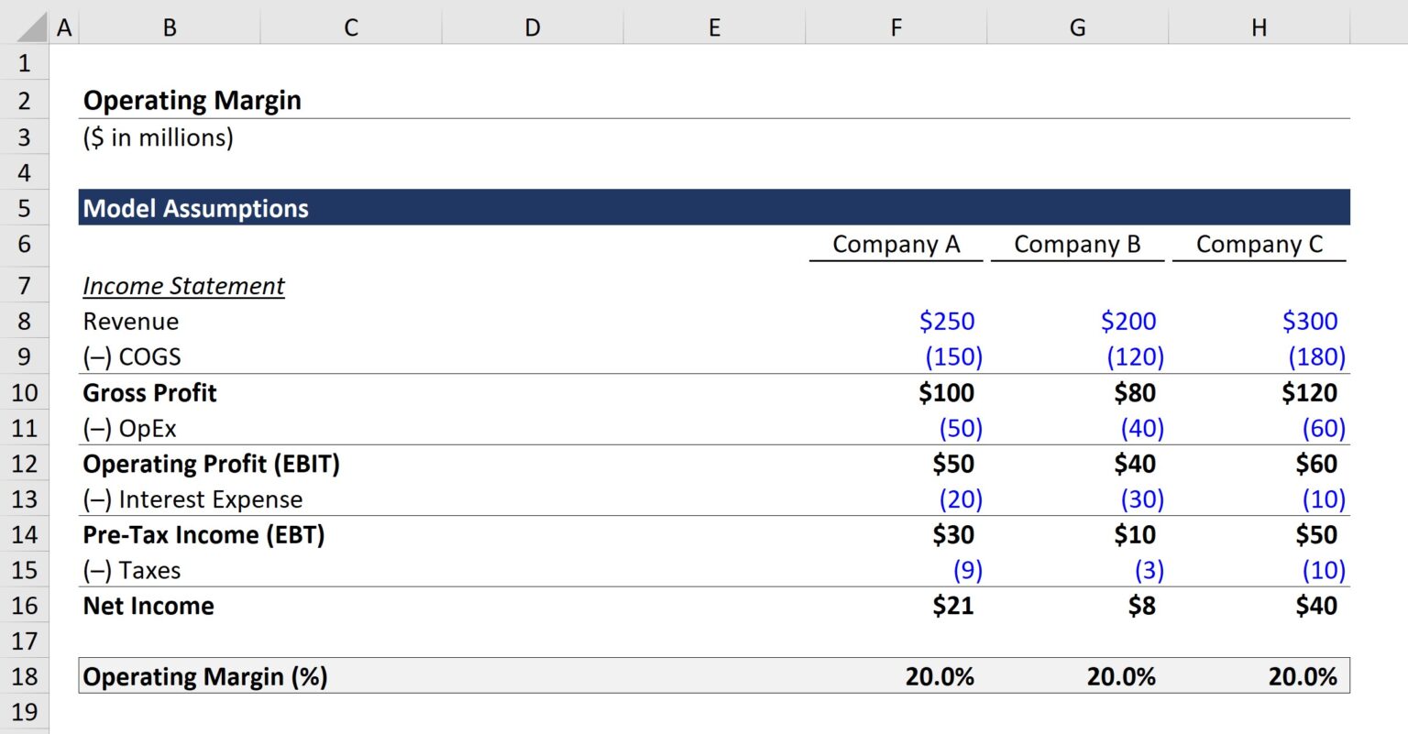Select the Gross Profit row label

point(149,392)
